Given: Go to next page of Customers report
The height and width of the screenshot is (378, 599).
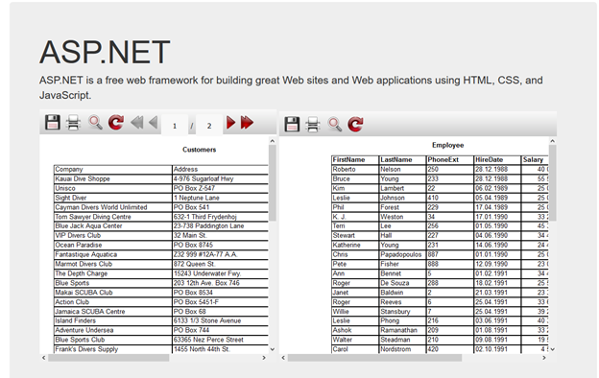Looking at the screenshot, I should pyautogui.click(x=230, y=123).
